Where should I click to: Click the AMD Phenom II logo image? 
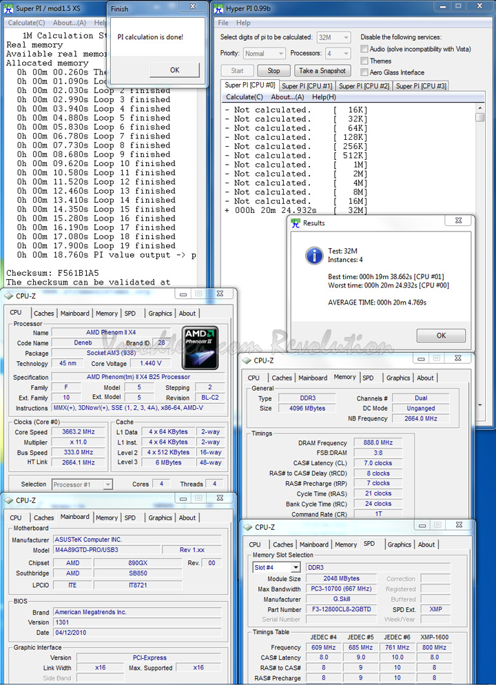pos(200,348)
